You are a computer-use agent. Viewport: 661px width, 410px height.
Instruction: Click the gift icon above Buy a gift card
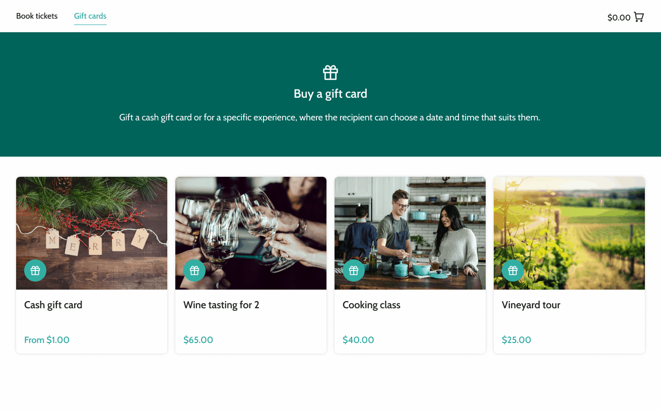pos(330,73)
